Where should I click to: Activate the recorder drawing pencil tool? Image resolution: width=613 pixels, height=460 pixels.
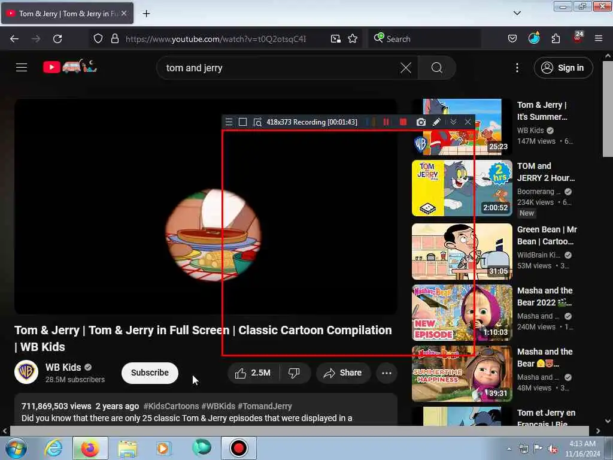(436, 122)
